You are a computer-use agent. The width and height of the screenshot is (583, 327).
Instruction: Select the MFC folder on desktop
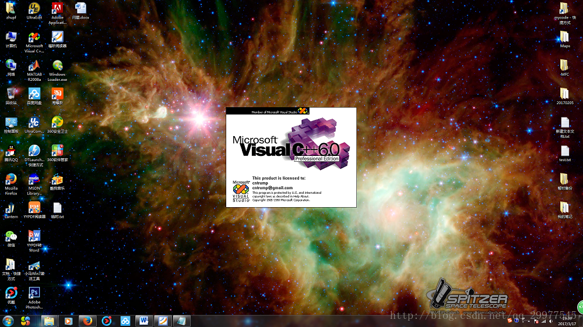pyautogui.click(x=565, y=67)
